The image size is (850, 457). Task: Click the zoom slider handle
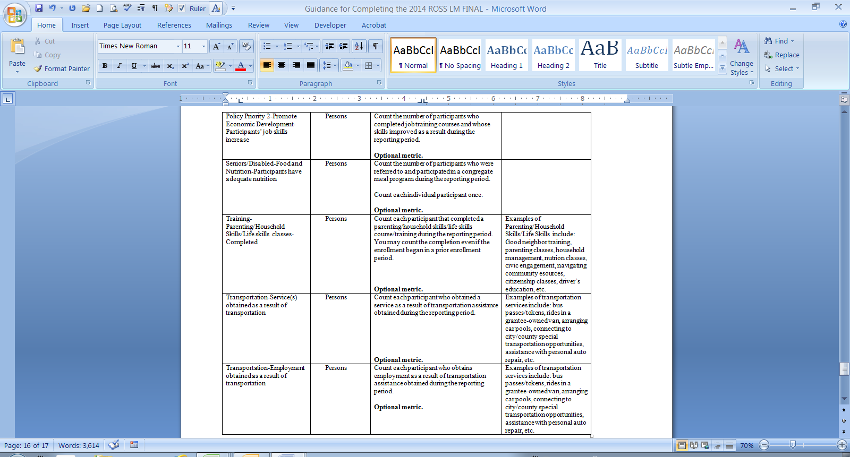tap(793, 445)
